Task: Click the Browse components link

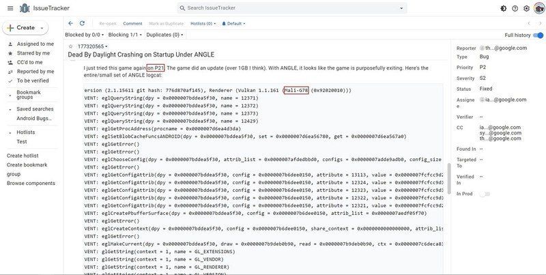Action: (x=31, y=184)
